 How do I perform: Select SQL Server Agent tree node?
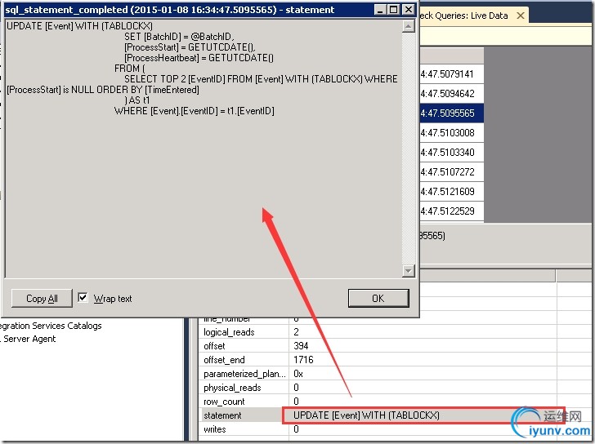(x=28, y=339)
